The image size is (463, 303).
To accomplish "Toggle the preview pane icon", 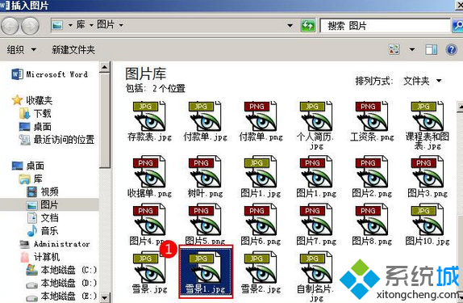I will (x=431, y=49).
